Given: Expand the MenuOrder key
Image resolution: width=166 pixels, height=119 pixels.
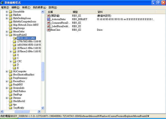Looking at the screenshot, I should point(7,31).
